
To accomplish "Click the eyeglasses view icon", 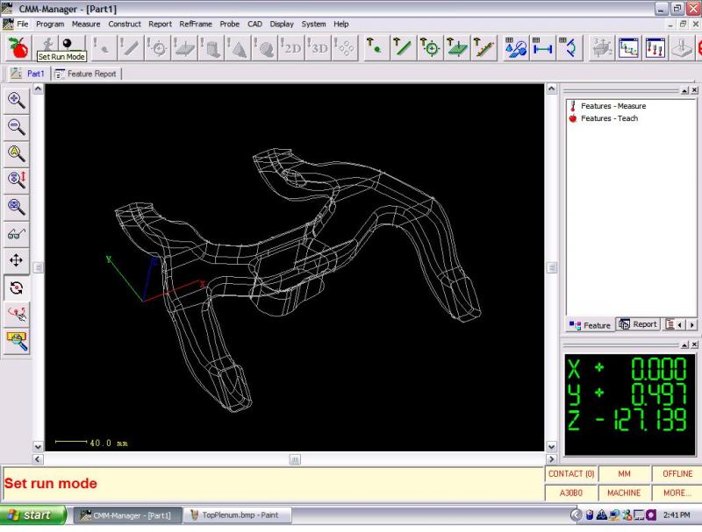I will click(x=16, y=233).
